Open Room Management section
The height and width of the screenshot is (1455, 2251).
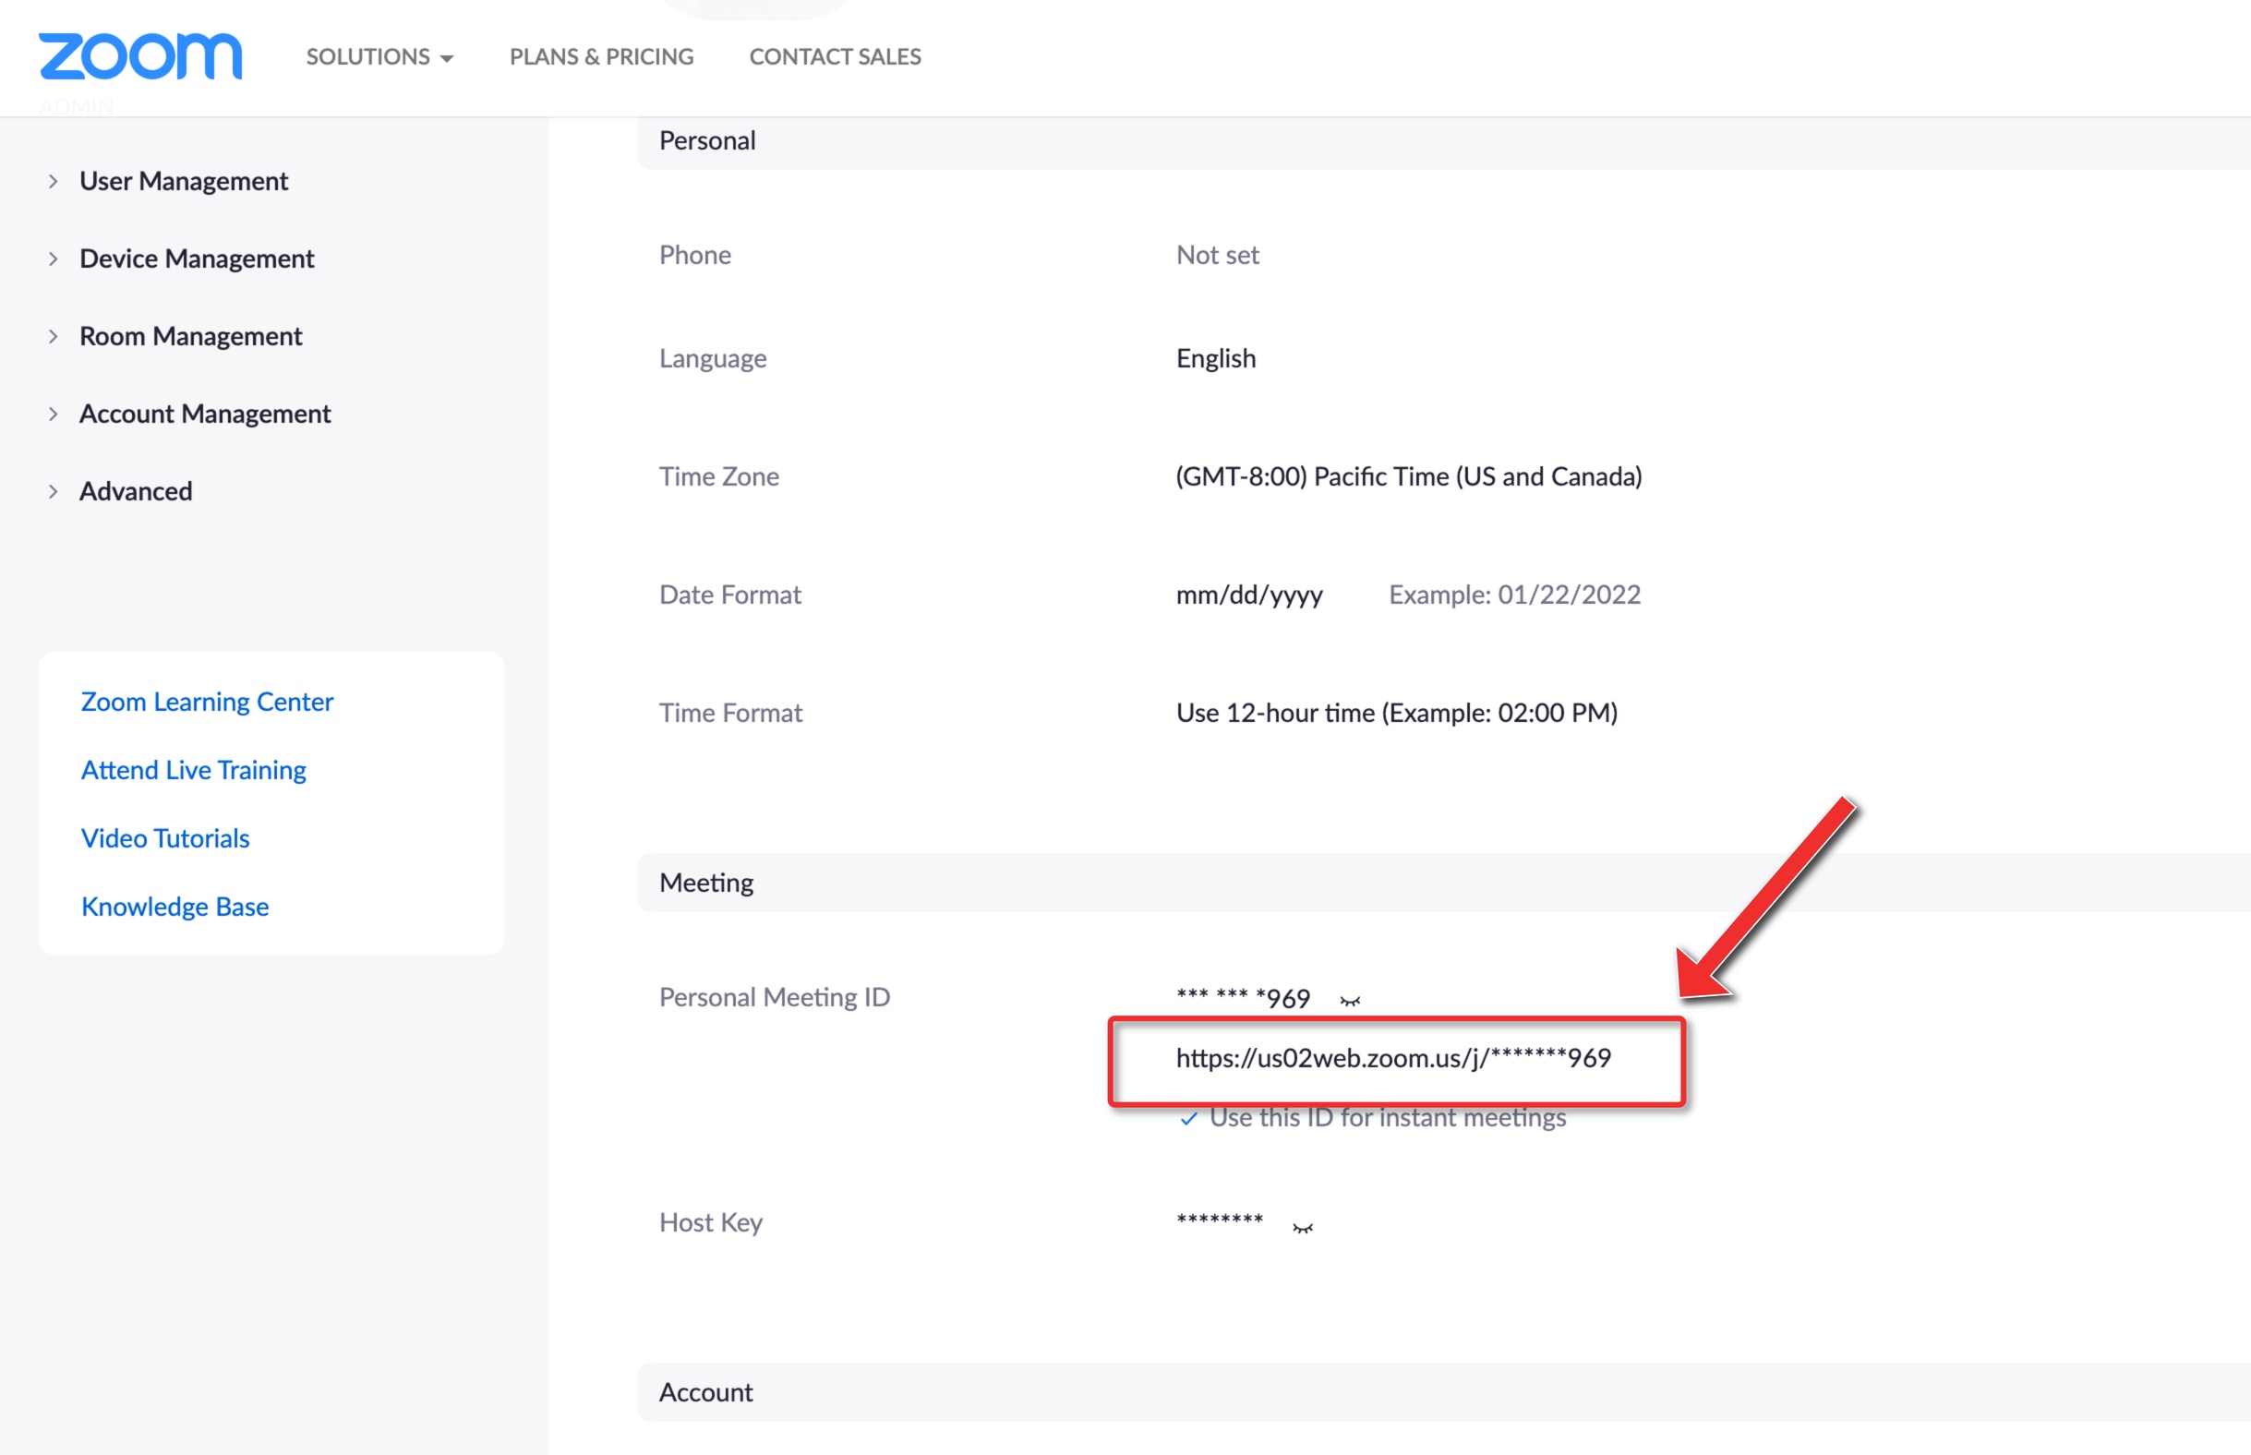click(191, 336)
